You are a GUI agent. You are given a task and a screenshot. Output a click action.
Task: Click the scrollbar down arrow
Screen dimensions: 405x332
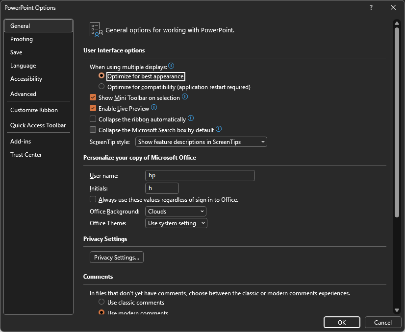tap(397, 310)
